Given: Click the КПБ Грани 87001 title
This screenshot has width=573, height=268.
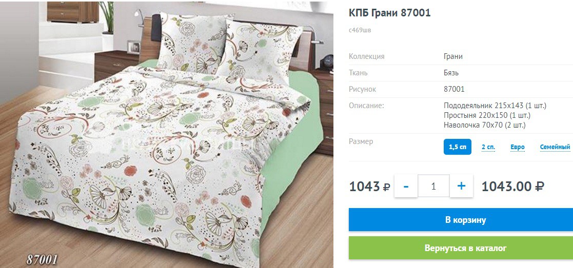Looking at the screenshot, I should (389, 13).
